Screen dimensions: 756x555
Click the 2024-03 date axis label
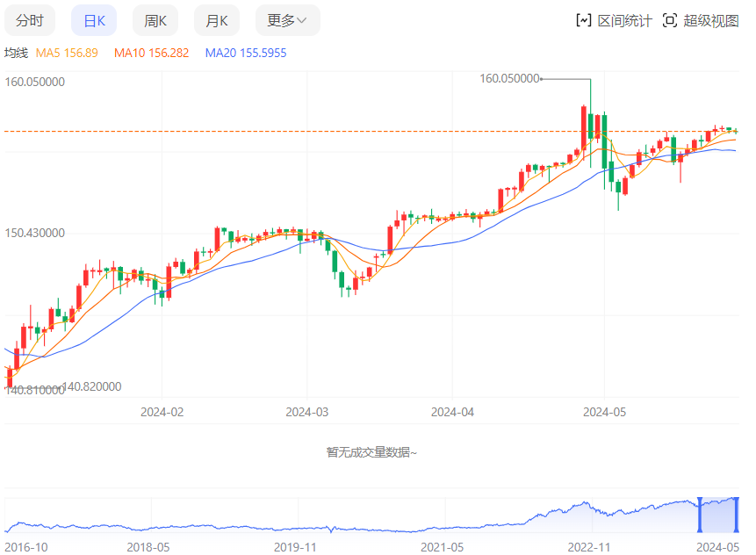(x=307, y=412)
